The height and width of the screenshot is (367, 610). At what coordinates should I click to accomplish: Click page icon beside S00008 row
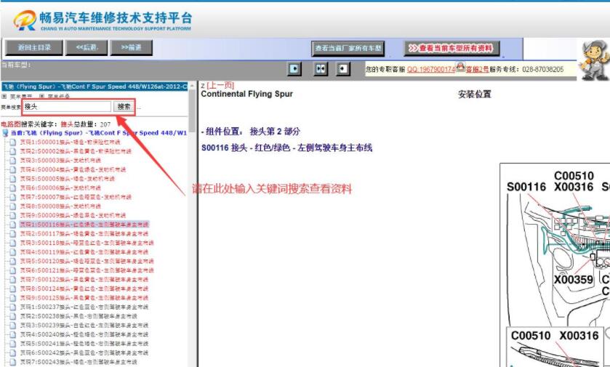[x=13, y=206]
